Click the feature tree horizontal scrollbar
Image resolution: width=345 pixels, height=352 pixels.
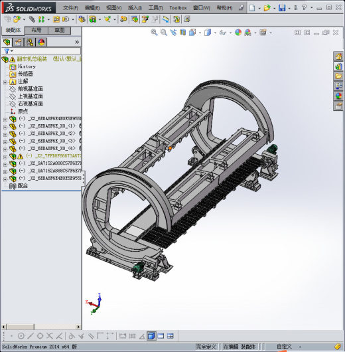point(41,327)
